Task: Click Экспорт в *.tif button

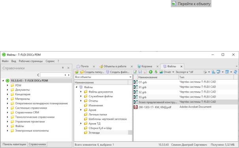Action: [184, 72]
